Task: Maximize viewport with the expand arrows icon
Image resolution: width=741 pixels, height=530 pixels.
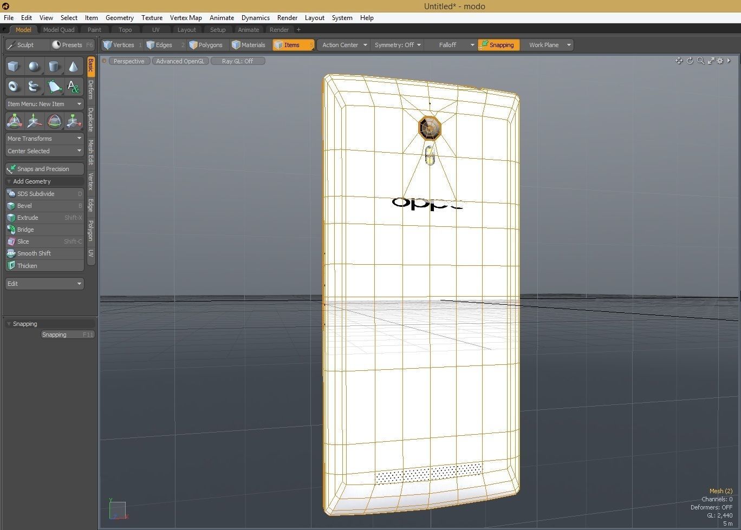Action: pyautogui.click(x=711, y=61)
